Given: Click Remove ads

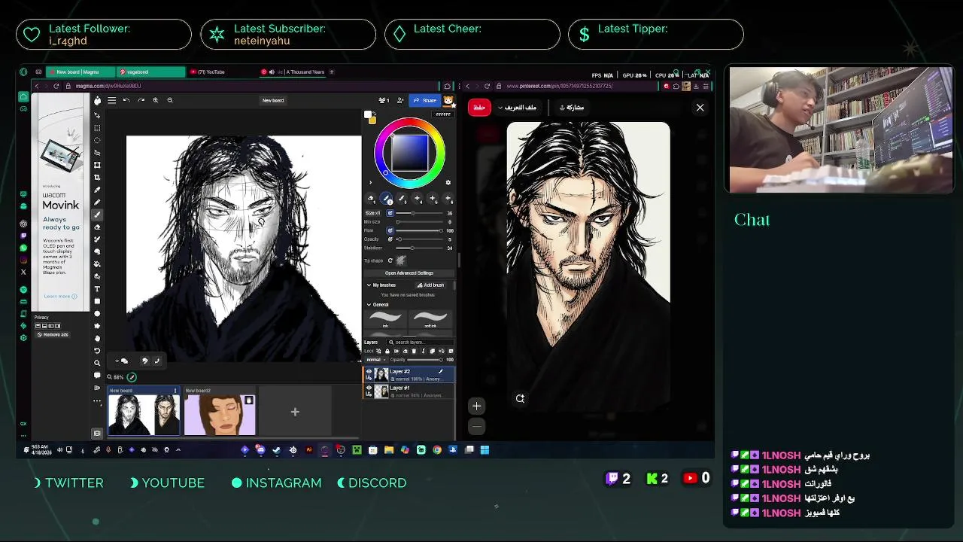Looking at the screenshot, I should [x=53, y=334].
